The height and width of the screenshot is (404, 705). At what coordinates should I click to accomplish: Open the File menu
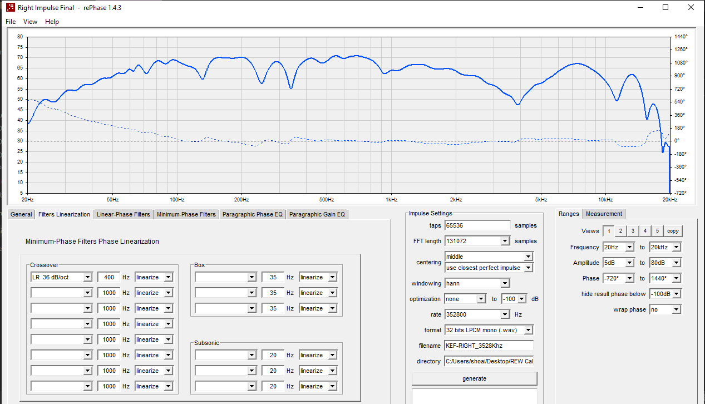11,22
